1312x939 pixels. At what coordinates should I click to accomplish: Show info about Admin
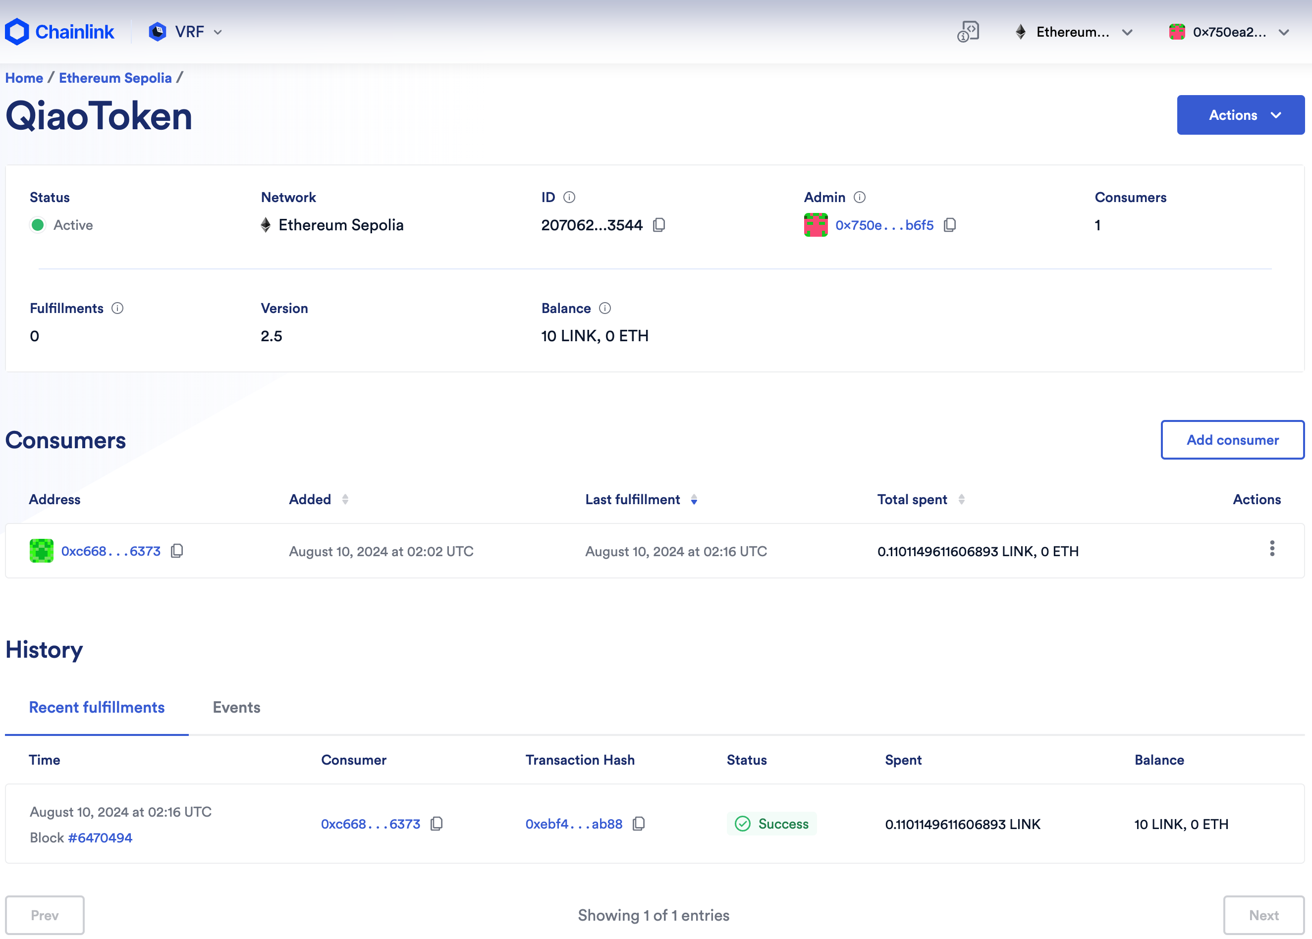coord(860,198)
